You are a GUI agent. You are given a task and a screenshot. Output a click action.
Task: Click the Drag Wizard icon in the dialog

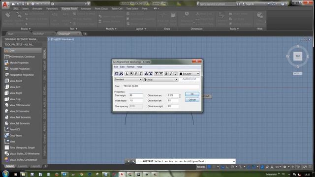pos(121,74)
